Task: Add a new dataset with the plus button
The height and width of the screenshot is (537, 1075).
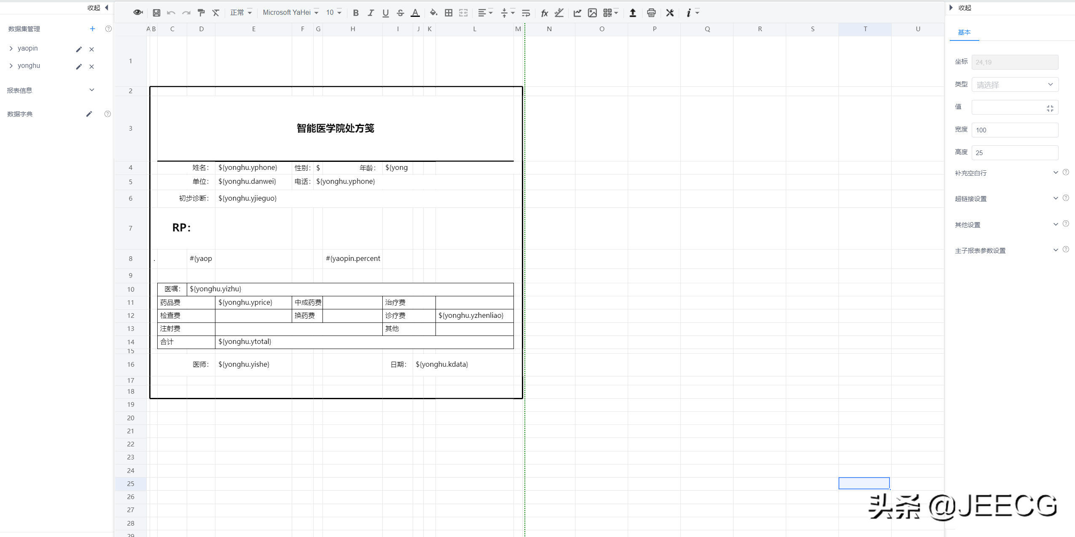Action: click(92, 29)
